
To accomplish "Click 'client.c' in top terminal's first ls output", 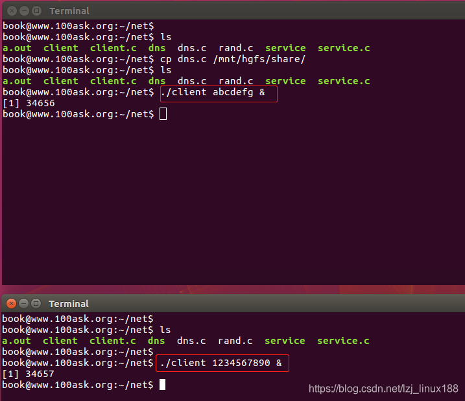I will click(113, 48).
